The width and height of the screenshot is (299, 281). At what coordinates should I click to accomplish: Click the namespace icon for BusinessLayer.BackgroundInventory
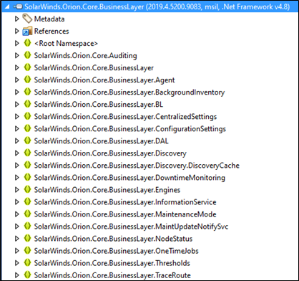[x=27, y=92]
